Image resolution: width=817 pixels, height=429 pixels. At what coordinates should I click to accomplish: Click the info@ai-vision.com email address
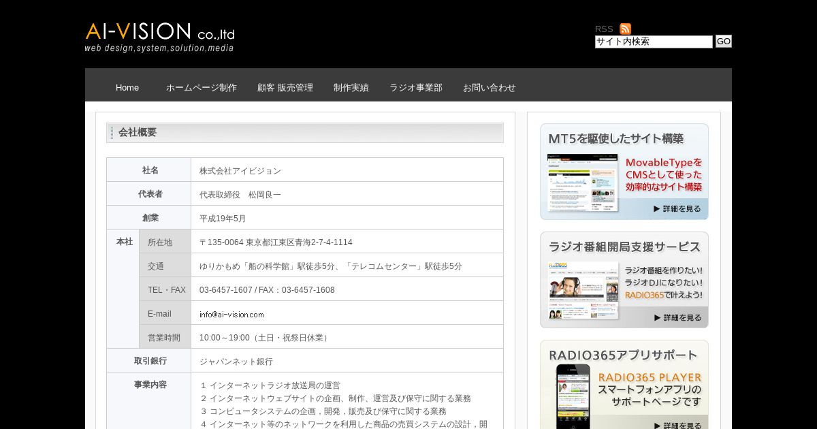point(231,314)
